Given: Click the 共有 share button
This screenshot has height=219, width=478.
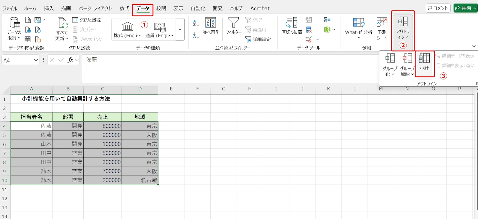Looking at the screenshot, I should [x=465, y=8].
